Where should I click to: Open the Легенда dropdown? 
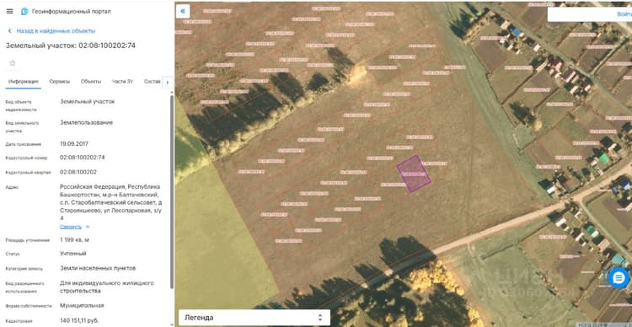[x=254, y=318]
